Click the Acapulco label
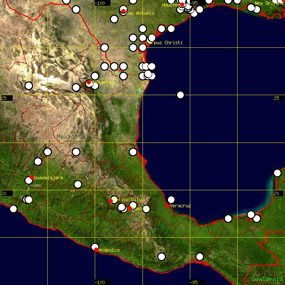 [x=109, y=250]
